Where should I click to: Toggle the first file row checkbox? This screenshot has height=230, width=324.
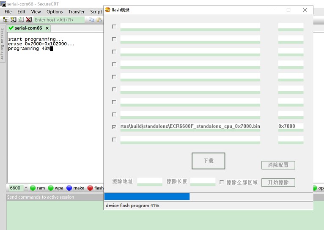[114, 27]
